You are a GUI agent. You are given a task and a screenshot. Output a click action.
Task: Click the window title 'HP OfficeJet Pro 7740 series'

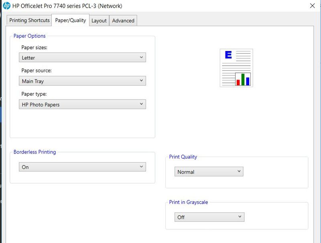(67, 6)
